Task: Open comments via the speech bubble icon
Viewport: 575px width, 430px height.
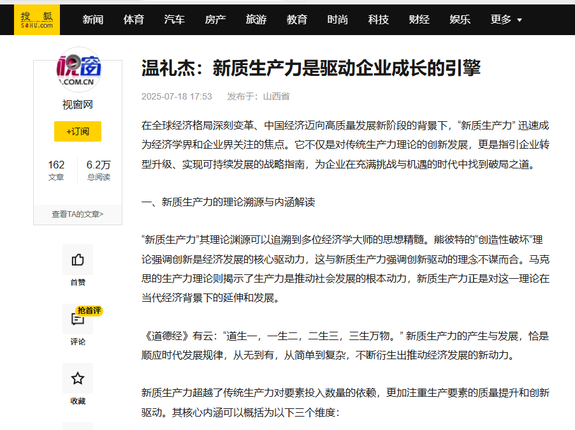Action: (77, 320)
